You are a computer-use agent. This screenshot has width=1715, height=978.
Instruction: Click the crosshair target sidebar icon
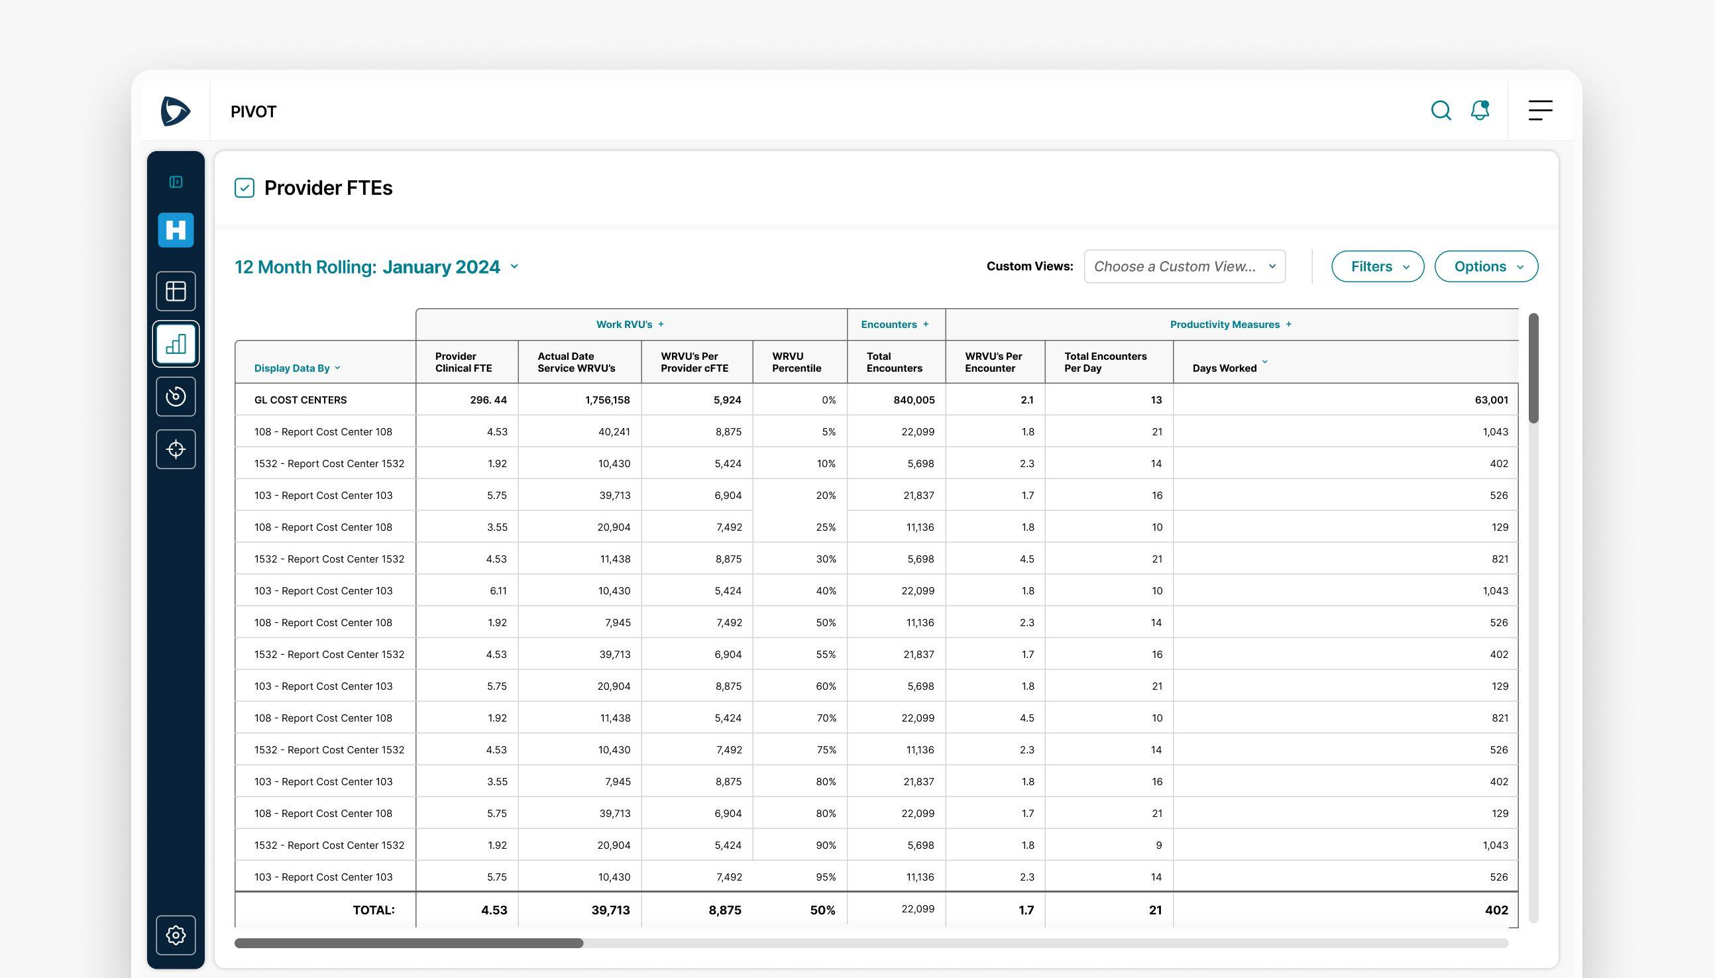click(176, 449)
